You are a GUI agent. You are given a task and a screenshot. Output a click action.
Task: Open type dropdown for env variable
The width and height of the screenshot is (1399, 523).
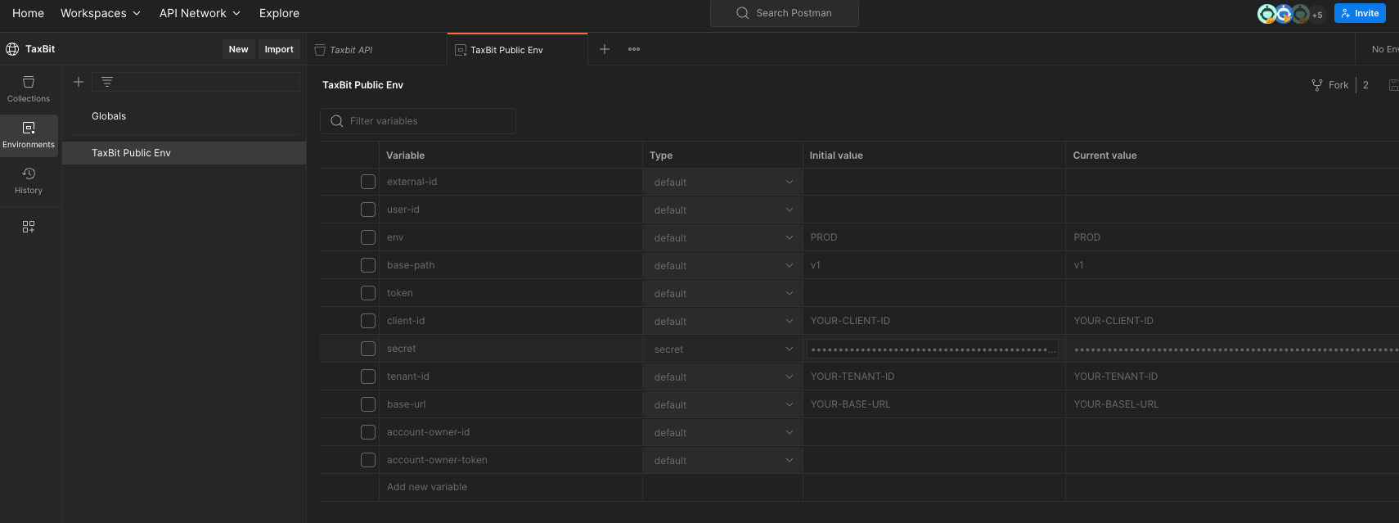(722, 238)
